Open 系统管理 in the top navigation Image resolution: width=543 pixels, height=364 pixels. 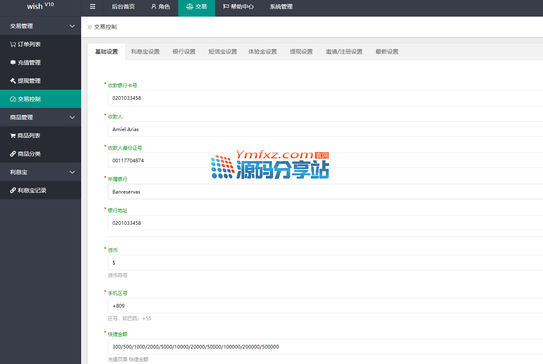pyautogui.click(x=281, y=6)
